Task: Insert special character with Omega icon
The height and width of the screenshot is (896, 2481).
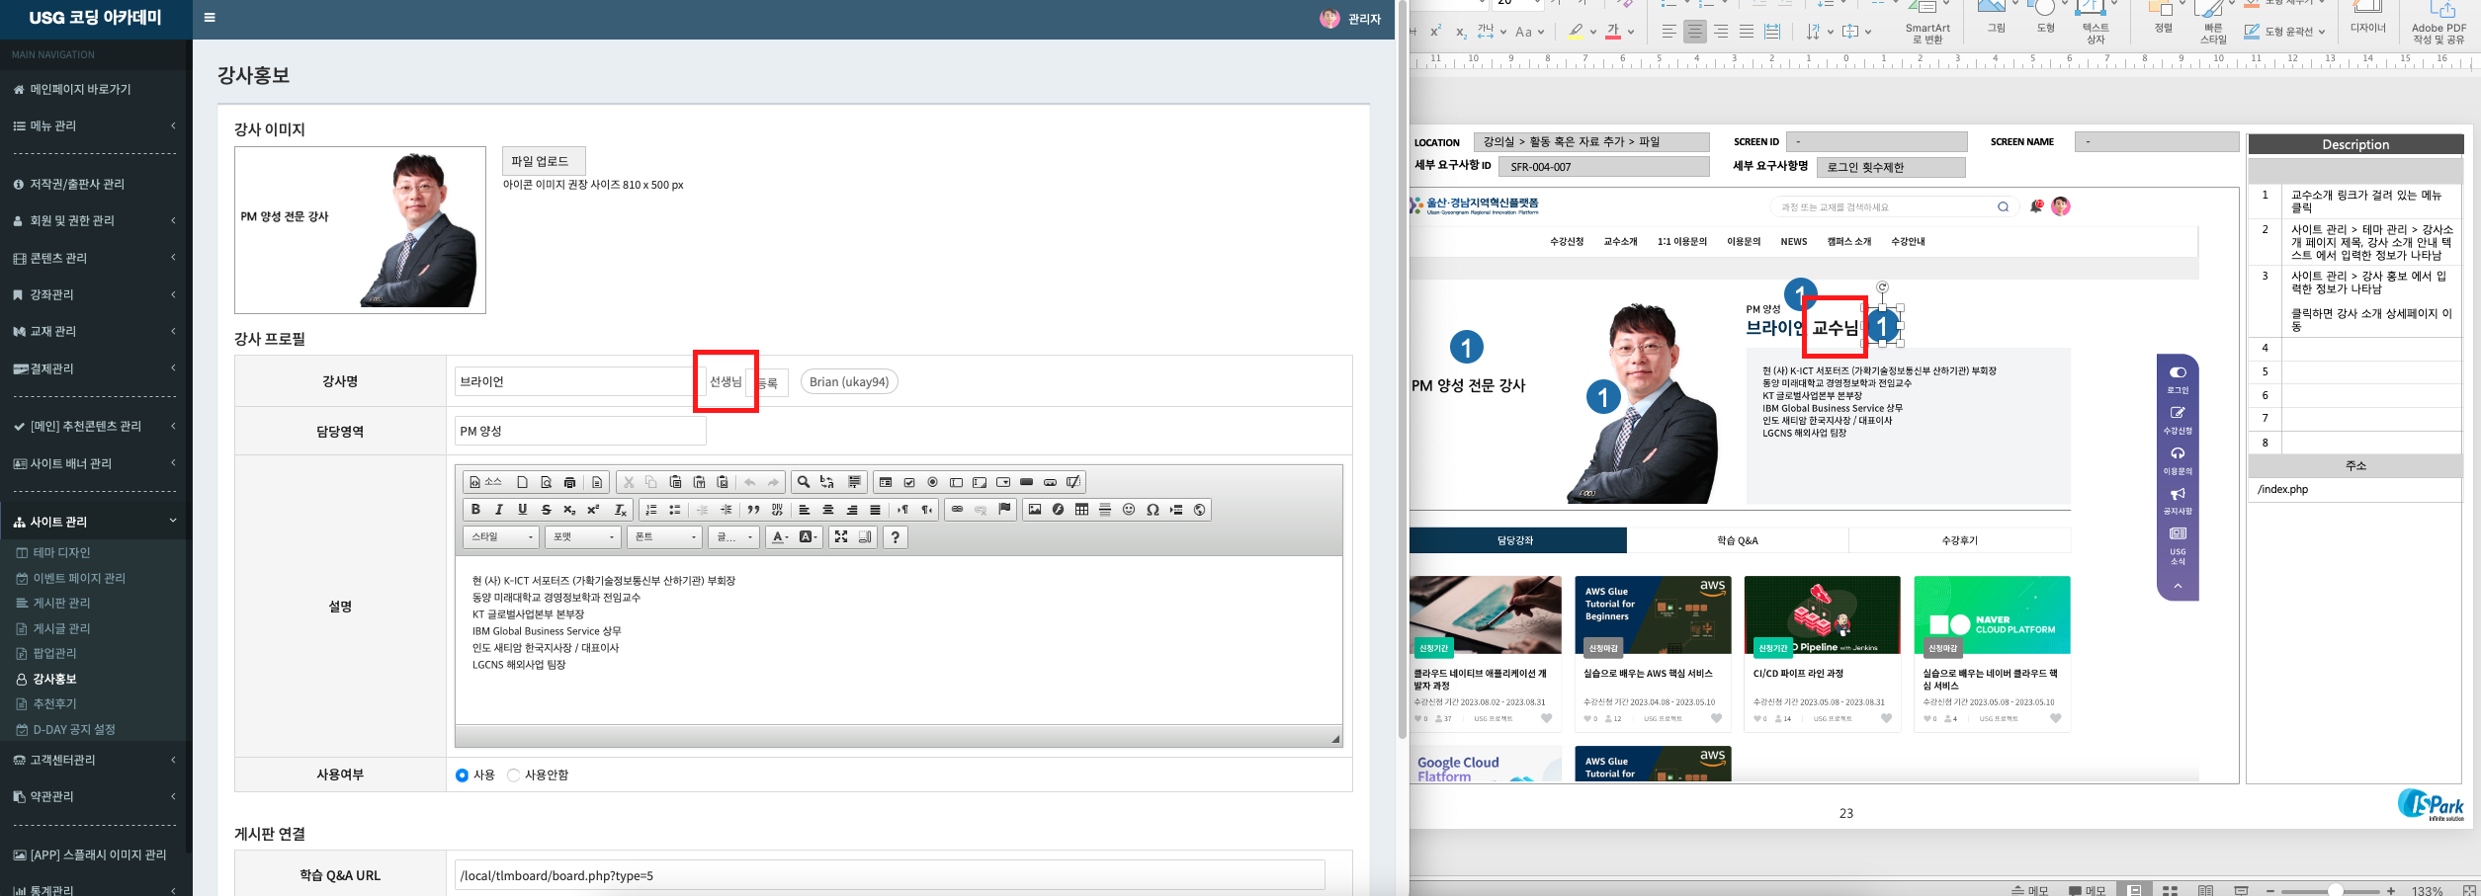Action: (1153, 510)
